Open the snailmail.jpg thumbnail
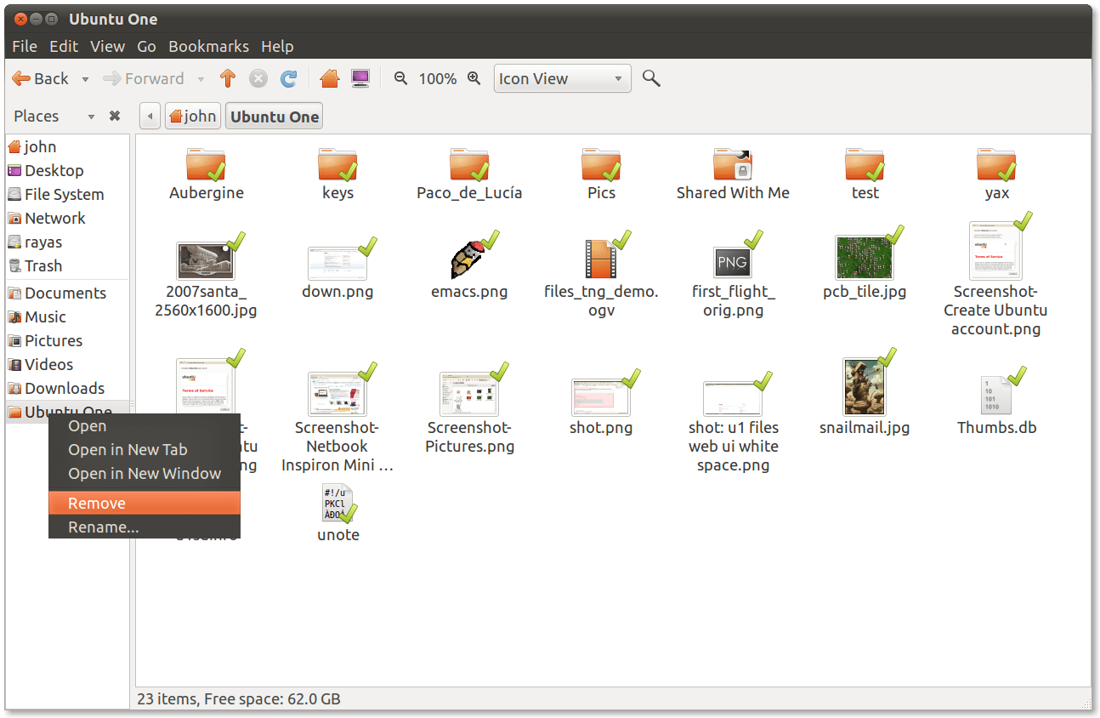 [865, 385]
